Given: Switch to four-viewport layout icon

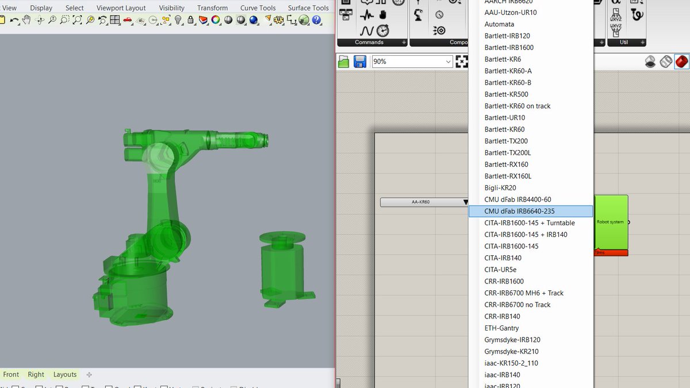Looking at the screenshot, I should click(x=114, y=20).
